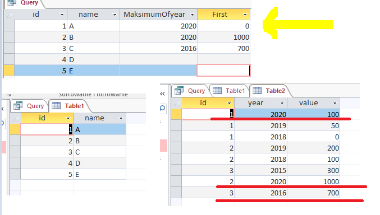
Task: Click the search magnifier icon in navigation pane
Action: pyautogui.click(x=163, y=108)
